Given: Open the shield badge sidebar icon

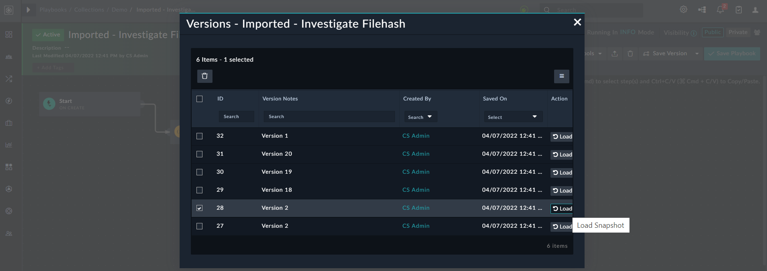Looking at the screenshot, I should point(9,189).
